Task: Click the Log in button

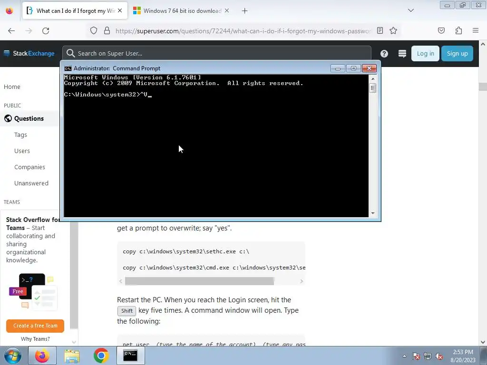Action: tap(425, 53)
